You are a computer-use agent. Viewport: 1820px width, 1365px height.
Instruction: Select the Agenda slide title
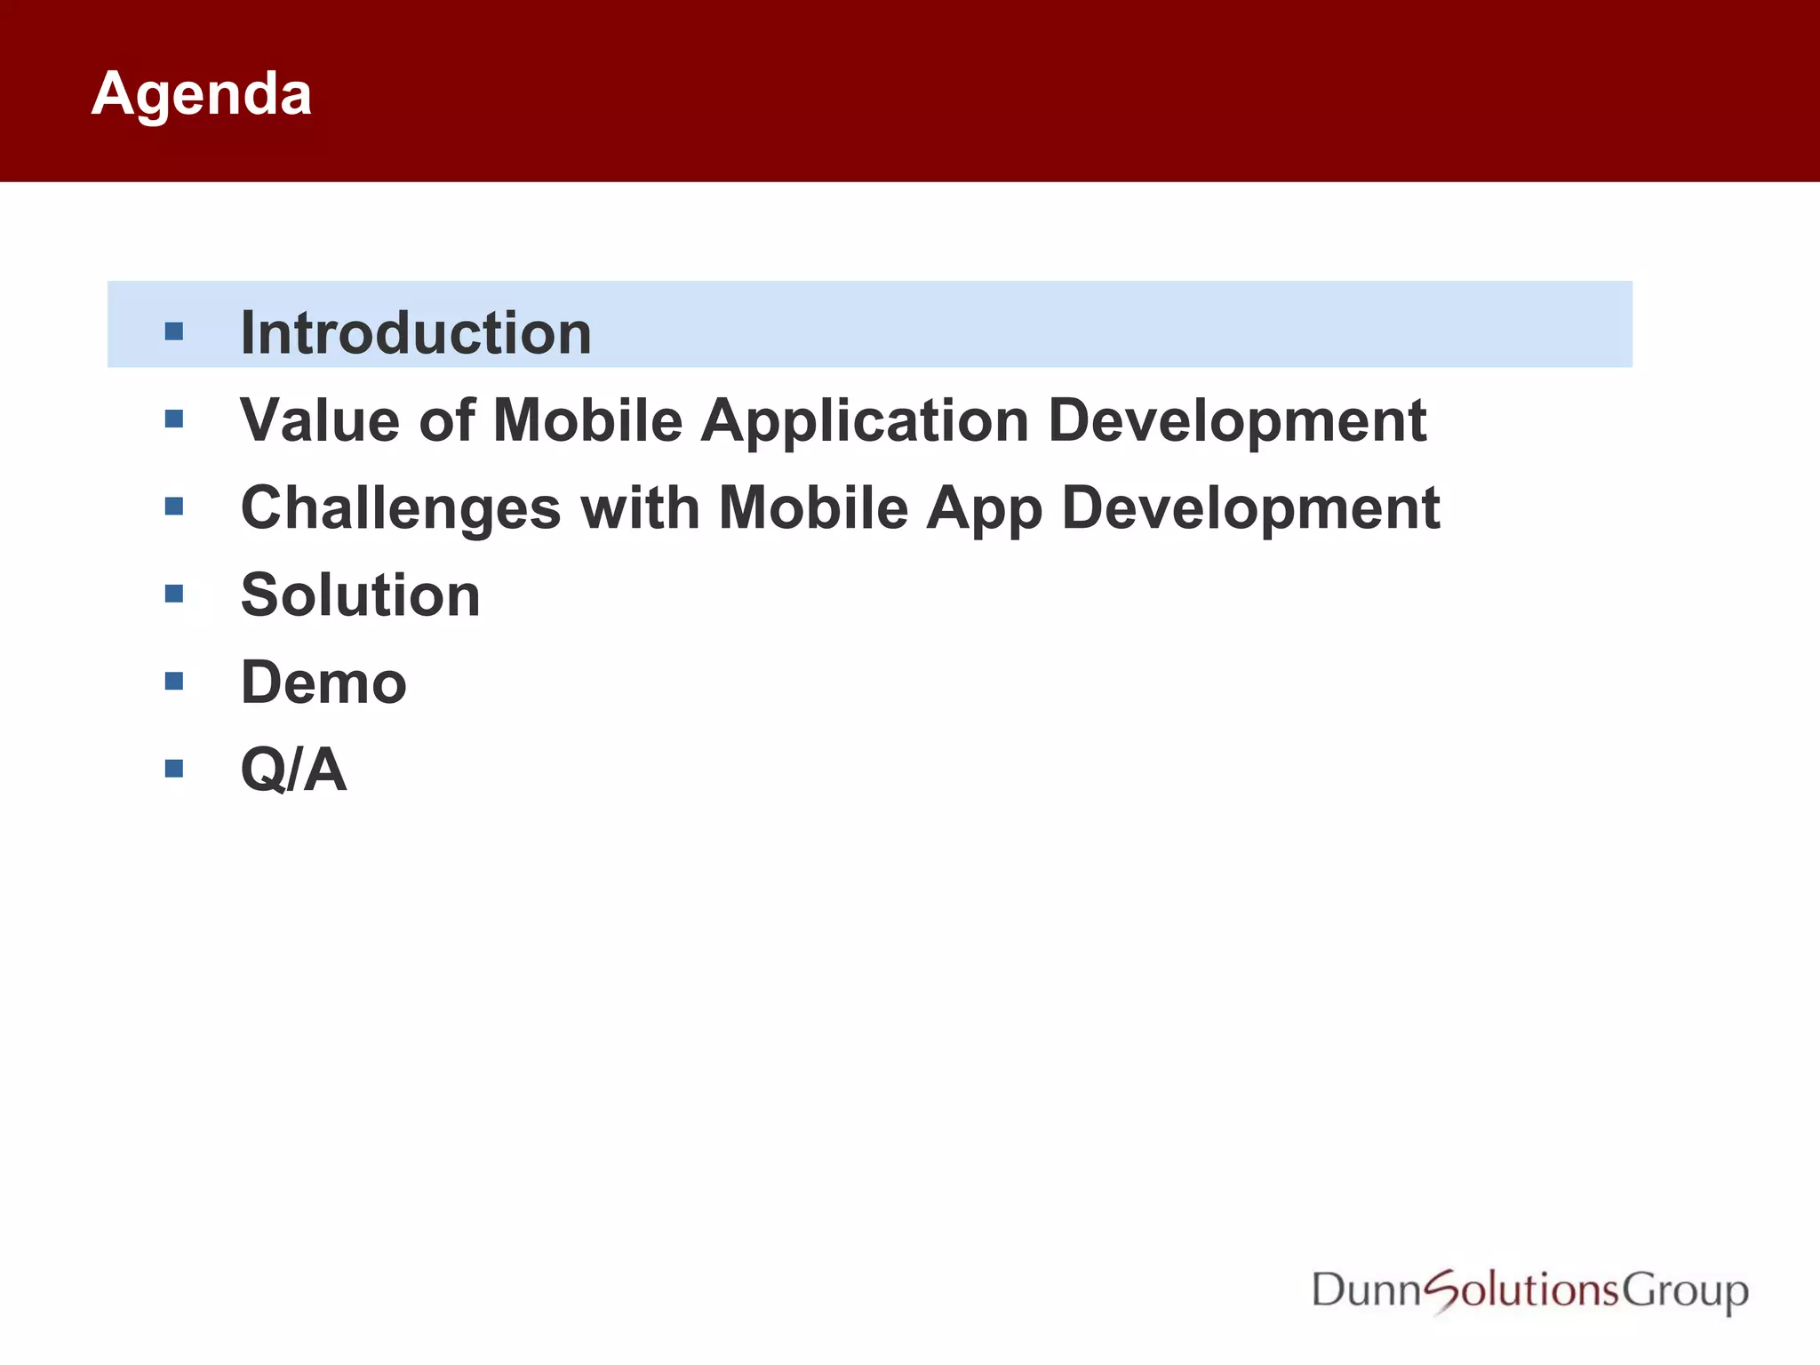click(x=202, y=93)
